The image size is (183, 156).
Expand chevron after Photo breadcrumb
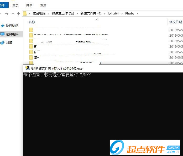pyautogui.click(x=137, y=14)
